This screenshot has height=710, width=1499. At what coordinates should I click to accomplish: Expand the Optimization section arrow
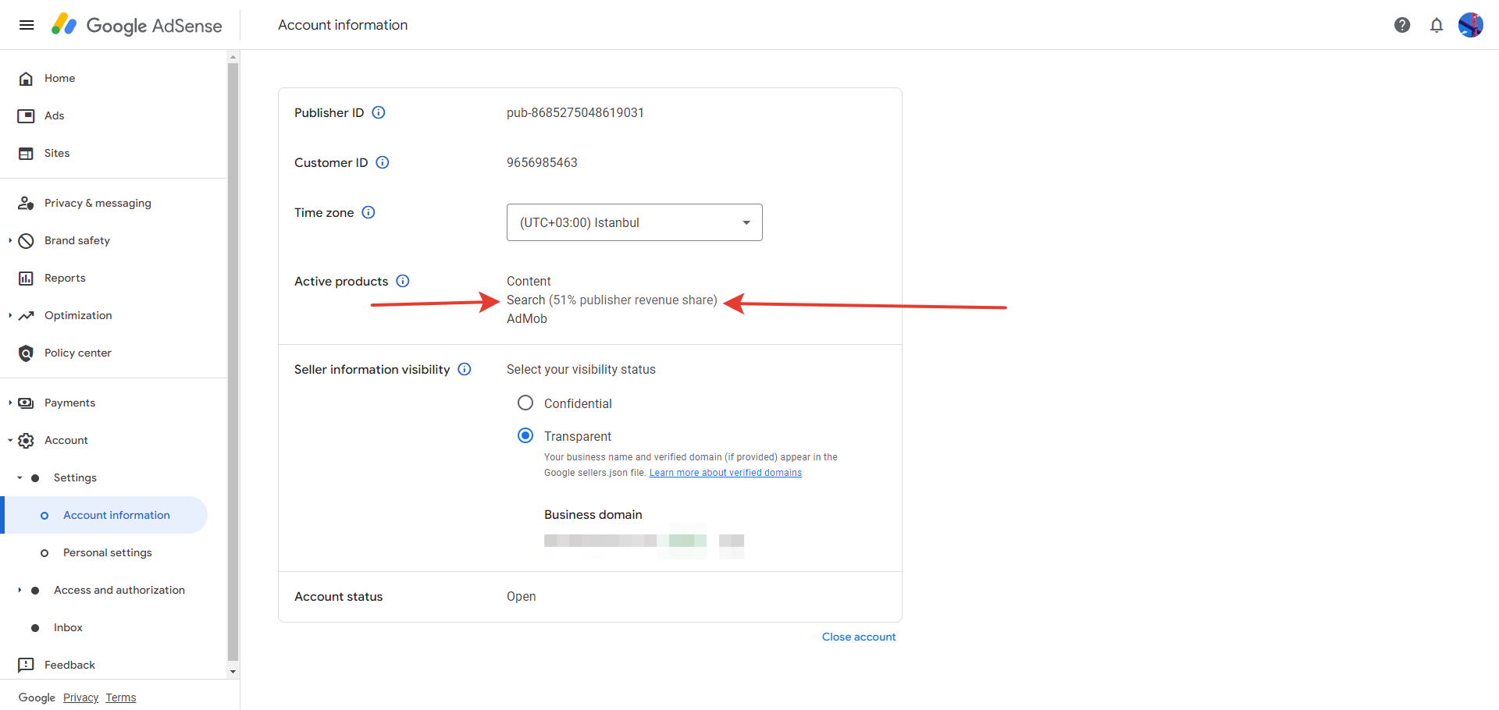[x=10, y=315]
